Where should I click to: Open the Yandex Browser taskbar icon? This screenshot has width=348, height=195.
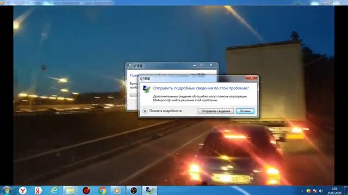tap(23, 190)
